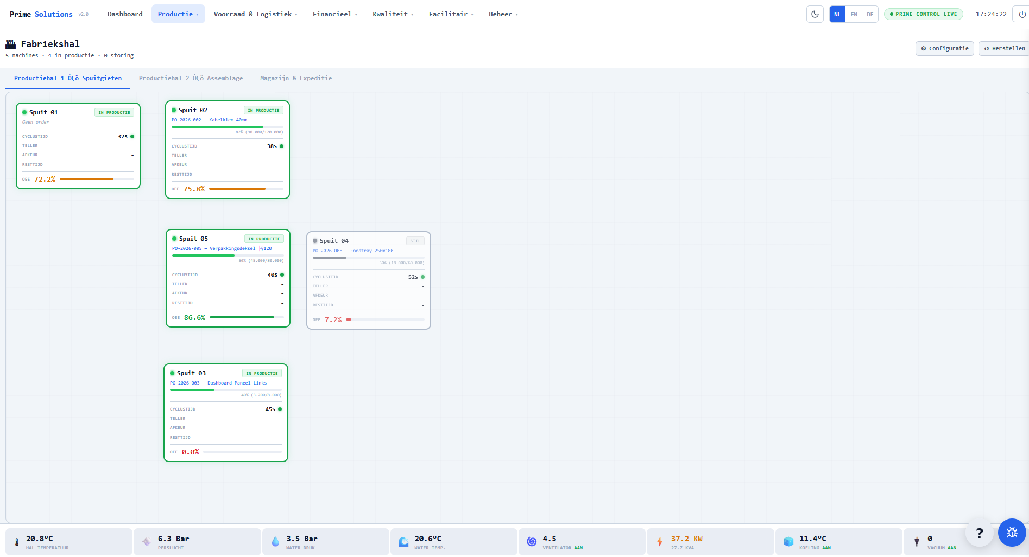The width and height of the screenshot is (1029, 557).
Task: Expand the Facilitair menu
Action: point(451,14)
